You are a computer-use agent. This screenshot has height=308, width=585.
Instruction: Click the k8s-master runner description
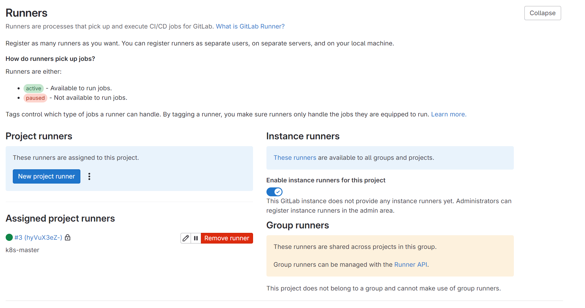[x=22, y=250]
